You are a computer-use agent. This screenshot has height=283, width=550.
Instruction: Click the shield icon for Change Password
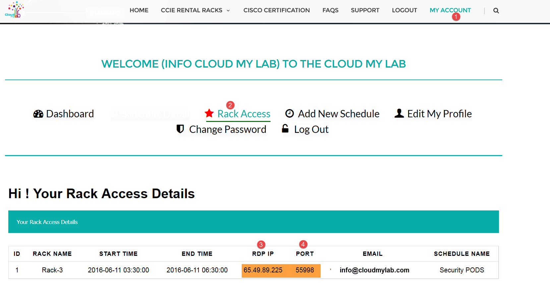[180, 129]
